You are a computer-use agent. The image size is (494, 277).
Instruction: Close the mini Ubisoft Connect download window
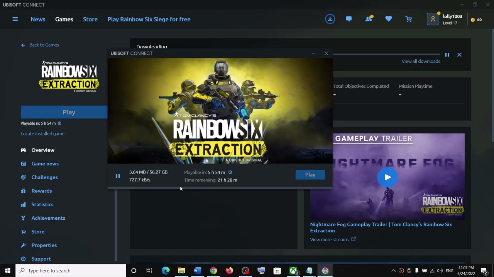click(327, 53)
